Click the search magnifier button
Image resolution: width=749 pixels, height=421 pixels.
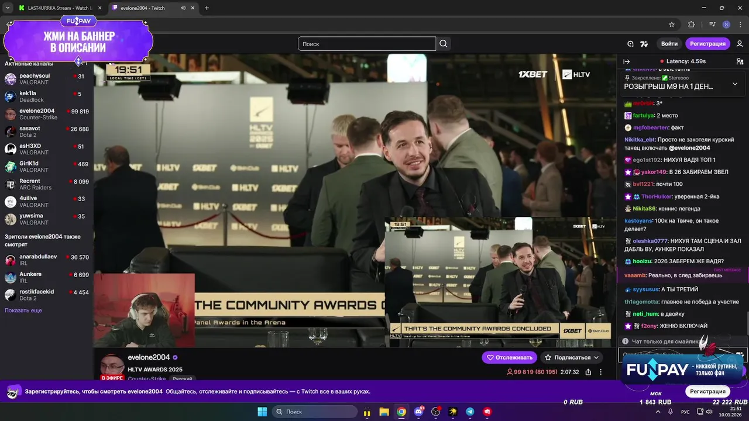point(444,44)
